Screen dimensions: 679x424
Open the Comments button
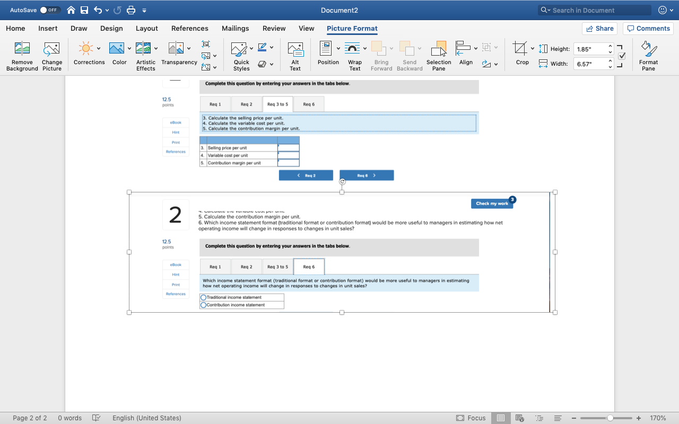point(648,29)
